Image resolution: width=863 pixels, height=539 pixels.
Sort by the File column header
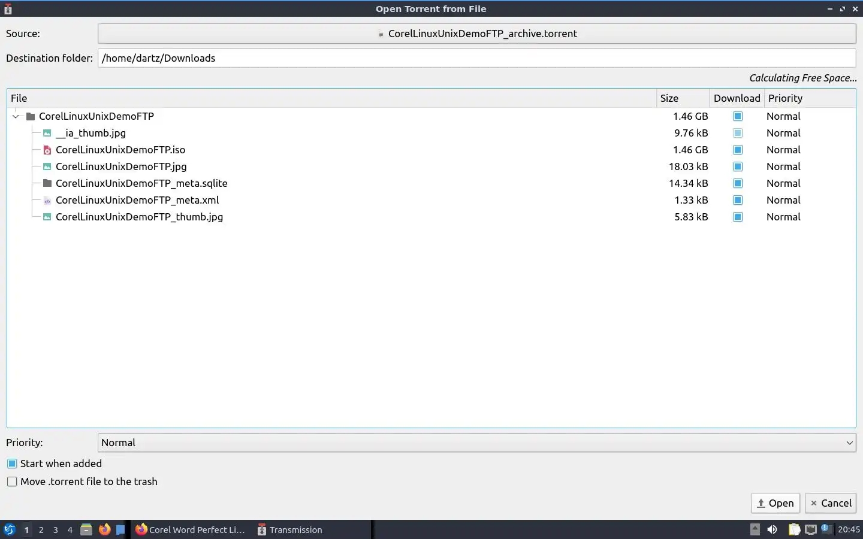click(x=332, y=98)
